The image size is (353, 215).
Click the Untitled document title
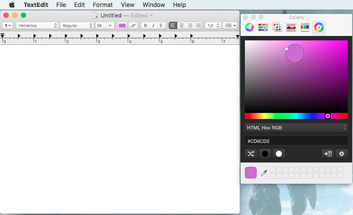(x=111, y=15)
